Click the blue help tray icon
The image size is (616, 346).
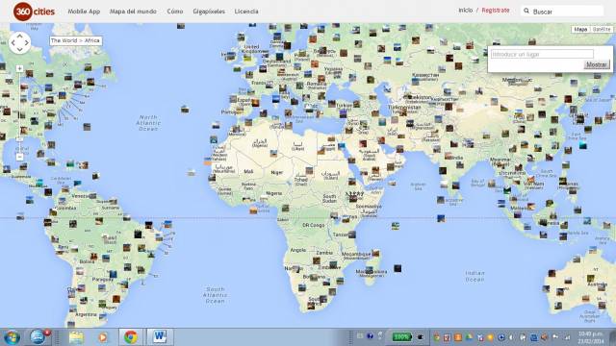coord(370,336)
